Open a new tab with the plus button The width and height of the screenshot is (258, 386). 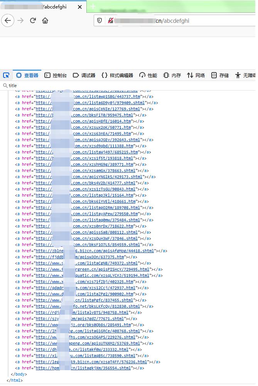(x=93, y=7)
